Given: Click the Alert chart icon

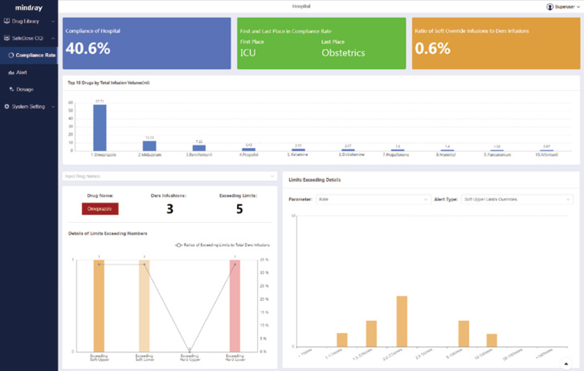Looking at the screenshot, I should pos(11,73).
